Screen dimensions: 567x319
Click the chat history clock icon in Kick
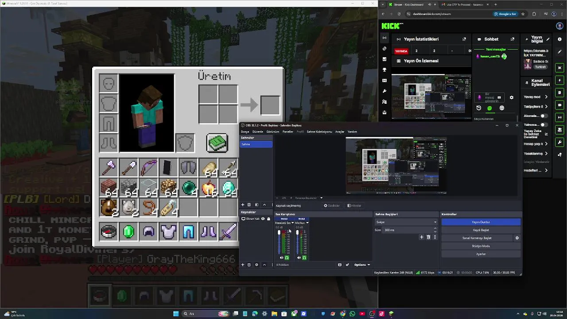(x=479, y=108)
